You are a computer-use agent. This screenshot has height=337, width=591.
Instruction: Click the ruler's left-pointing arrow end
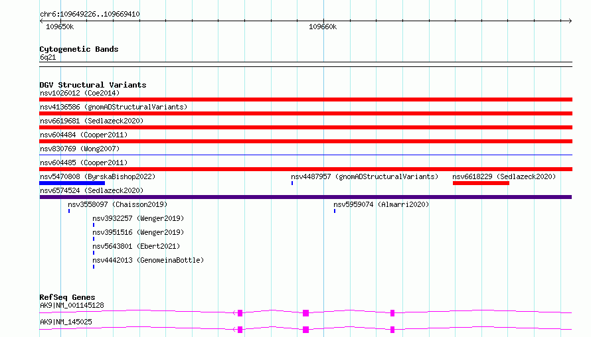[41, 21]
